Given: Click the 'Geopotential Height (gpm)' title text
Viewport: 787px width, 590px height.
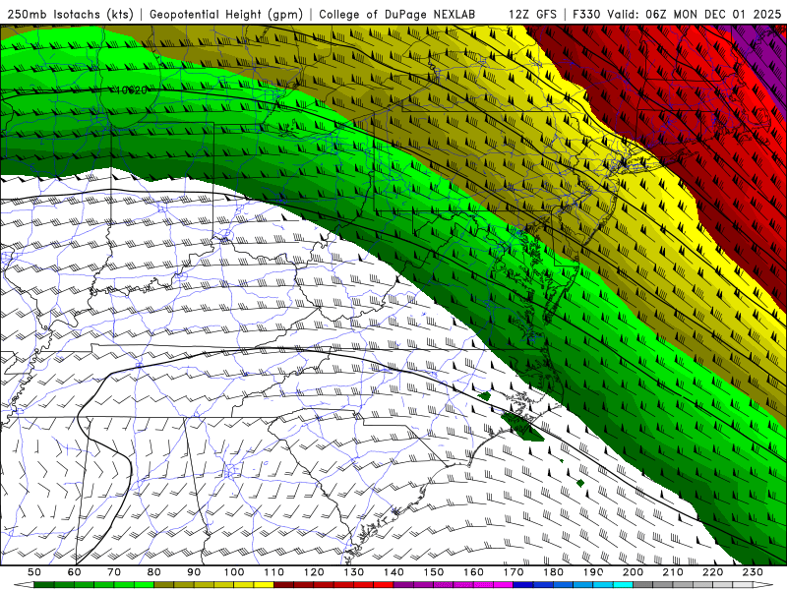Looking at the screenshot, I should pos(226,14).
